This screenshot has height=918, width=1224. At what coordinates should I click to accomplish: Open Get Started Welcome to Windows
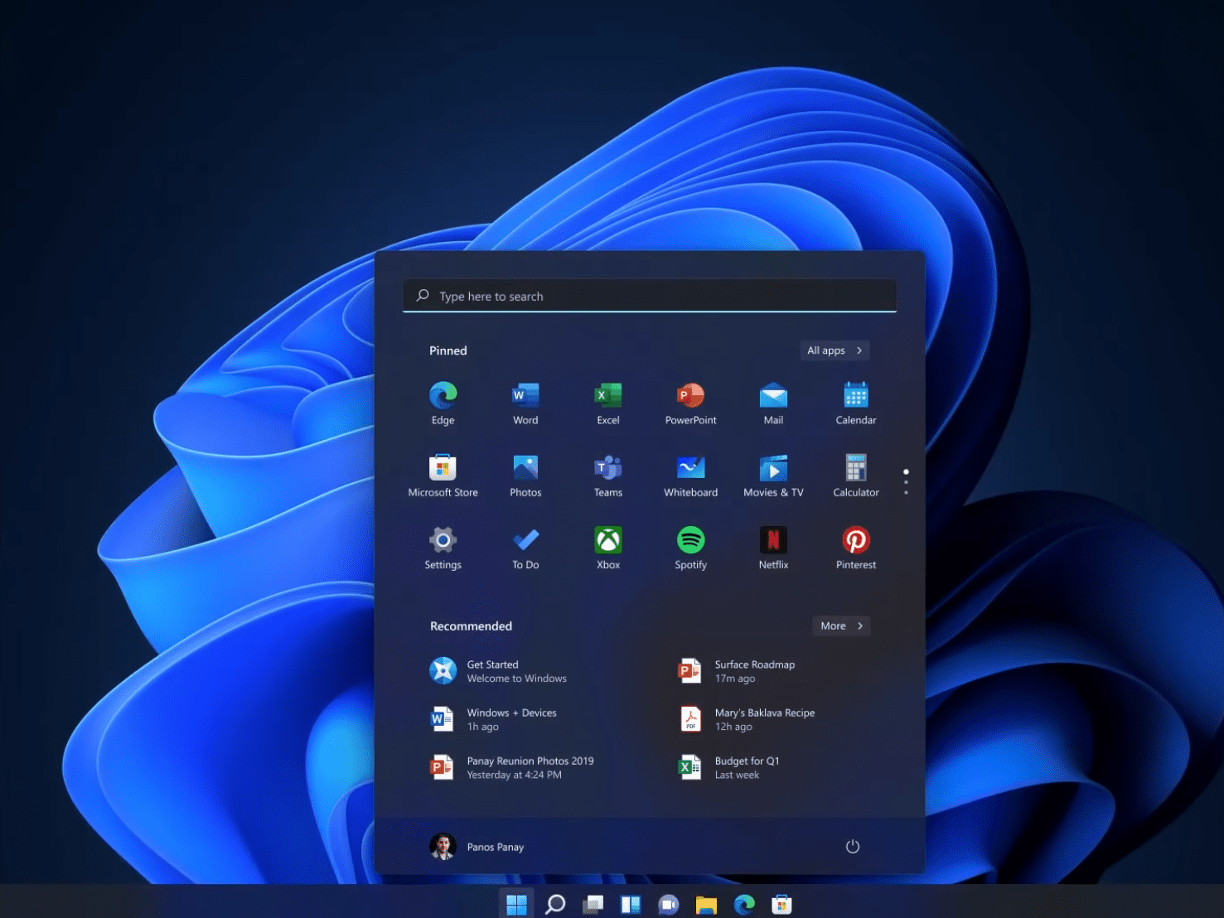498,671
